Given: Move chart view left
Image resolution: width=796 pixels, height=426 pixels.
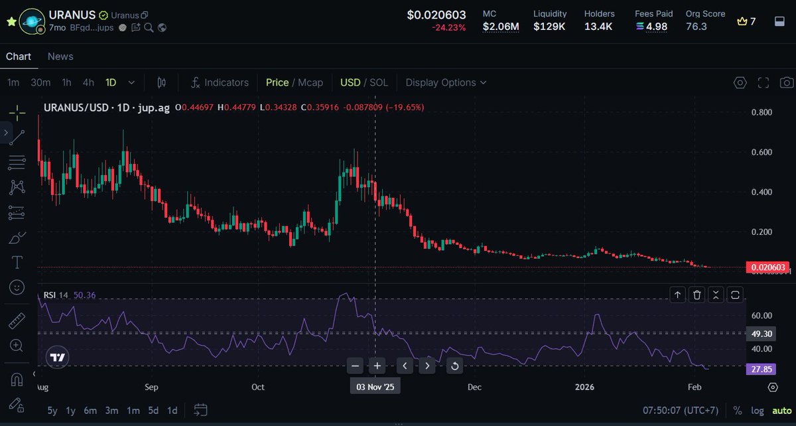Looking at the screenshot, I should (405, 365).
